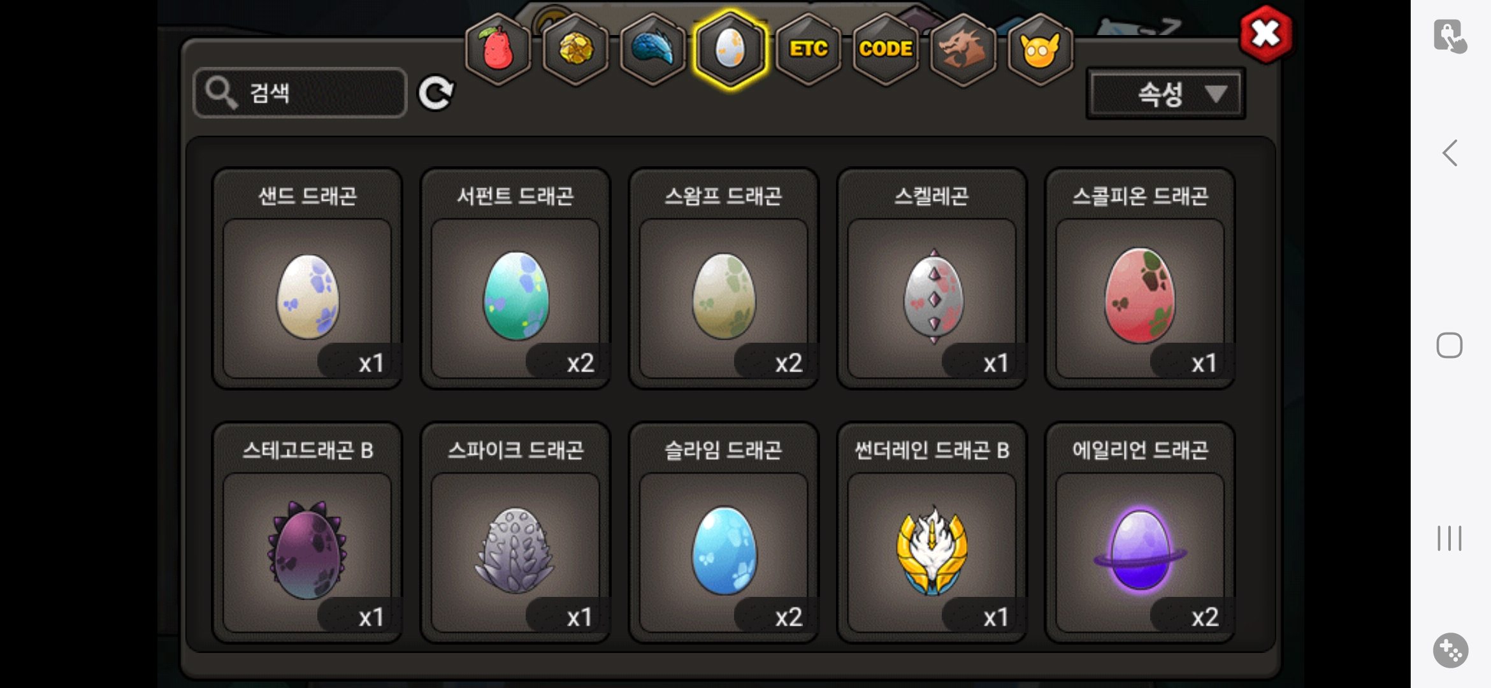Select the 샌드 드래곤 egg
This screenshot has height=688, width=1491.
(x=307, y=278)
